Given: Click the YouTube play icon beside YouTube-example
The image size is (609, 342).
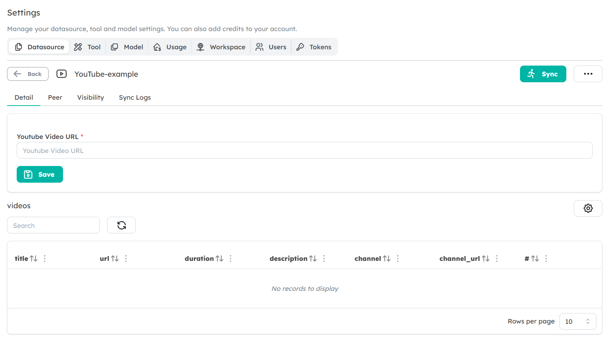Looking at the screenshot, I should pos(62,74).
